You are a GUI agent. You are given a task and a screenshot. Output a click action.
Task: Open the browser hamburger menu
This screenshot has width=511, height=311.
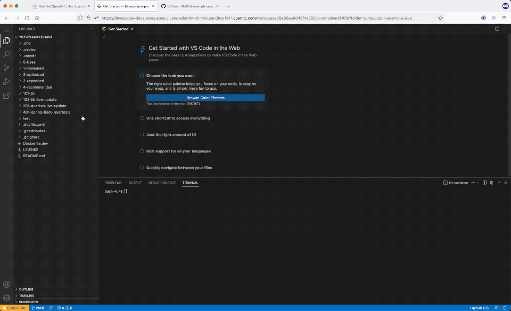click(504, 18)
